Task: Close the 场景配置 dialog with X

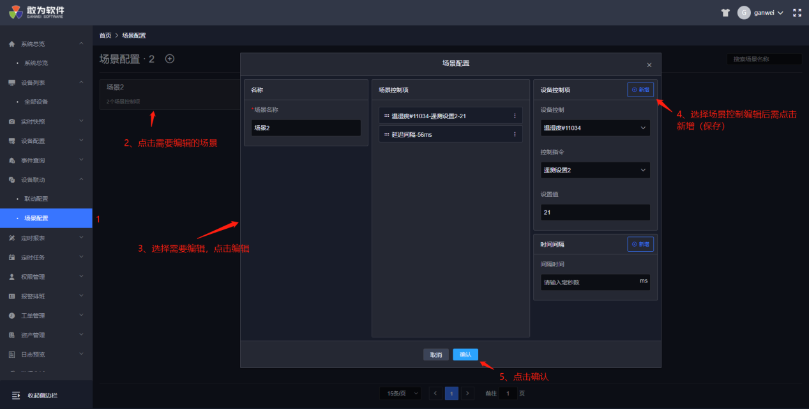Action: pos(649,65)
